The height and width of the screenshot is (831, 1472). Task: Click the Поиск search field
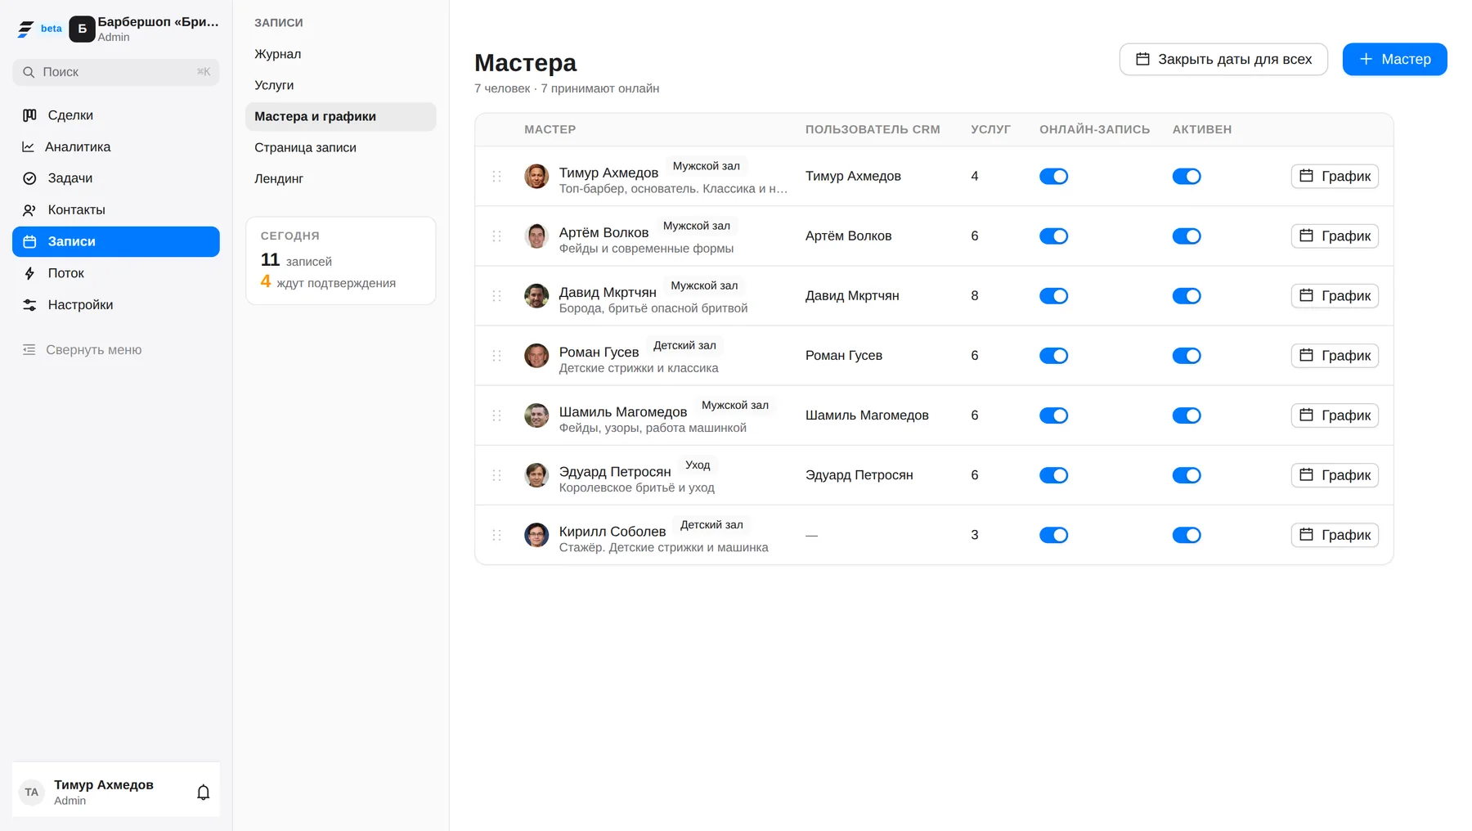pyautogui.click(x=116, y=72)
